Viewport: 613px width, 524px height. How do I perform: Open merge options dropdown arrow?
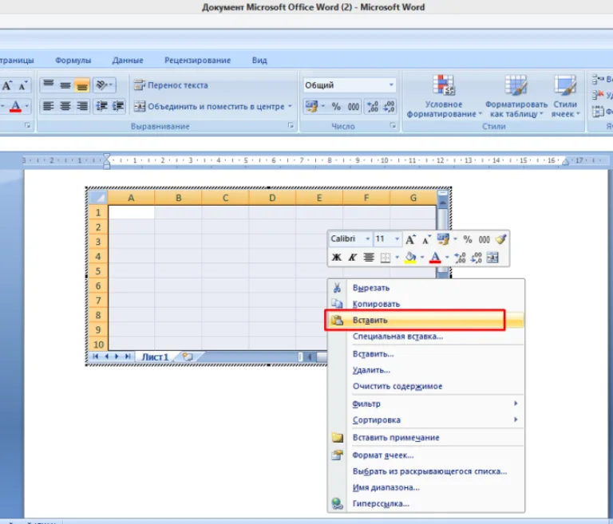(290, 106)
